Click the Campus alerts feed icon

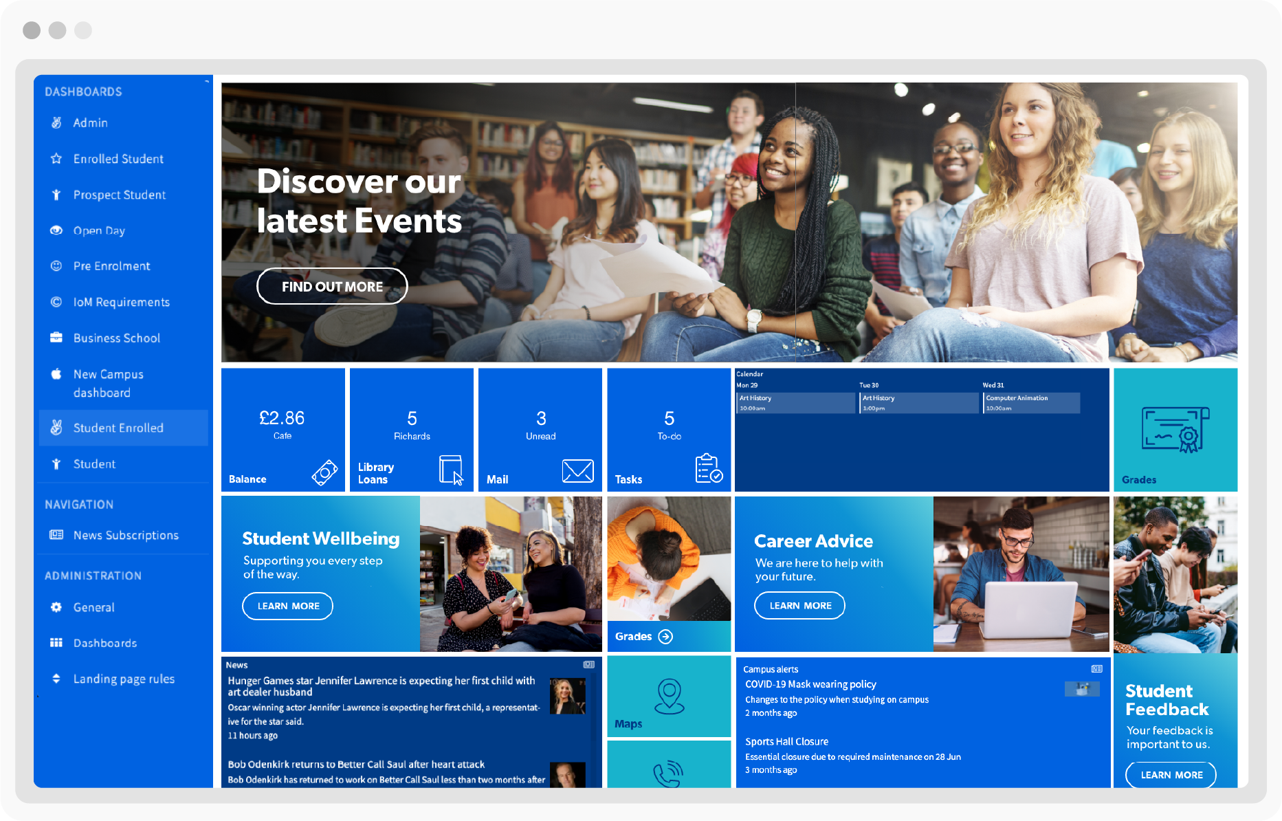click(x=1097, y=669)
